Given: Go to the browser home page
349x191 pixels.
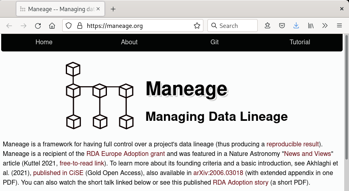Looking at the screenshot, I should click(52, 26).
